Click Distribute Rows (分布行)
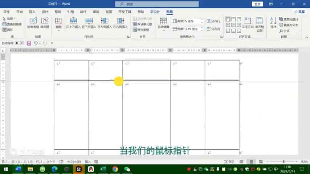Viewport: 310px width, 174px height. [x=213, y=21]
